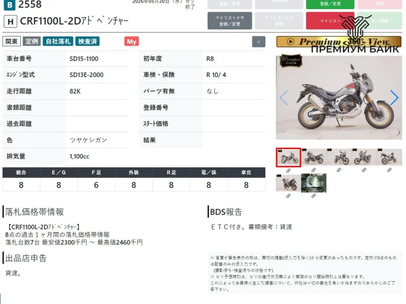406x304 pixels.
Task: Click the 総合 score column header
Action: click(21, 172)
